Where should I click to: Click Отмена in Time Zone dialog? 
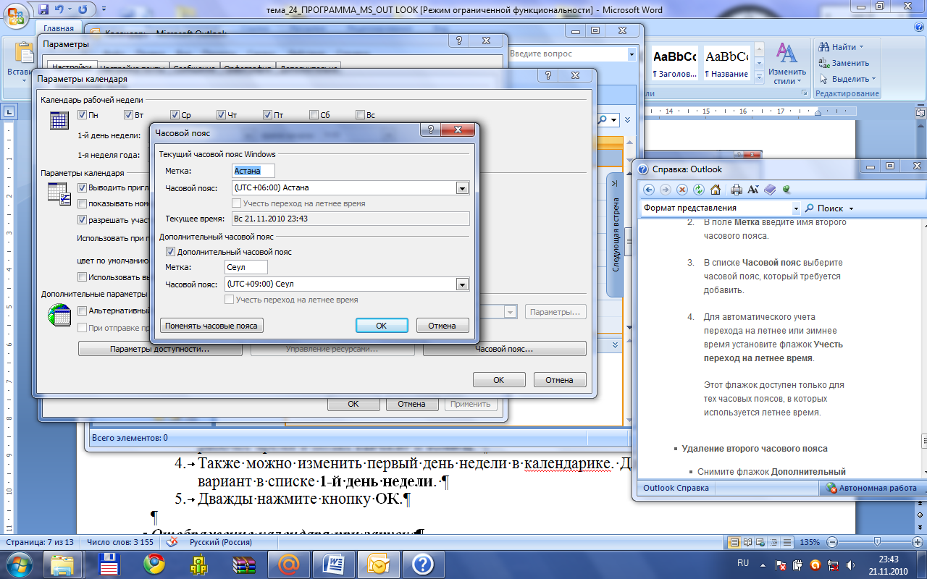pyautogui.click(x=442, y=326)
